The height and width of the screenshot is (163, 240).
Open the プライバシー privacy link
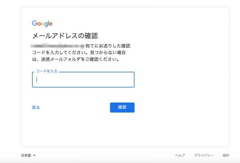pyautogui.click(x=204, y=155)
